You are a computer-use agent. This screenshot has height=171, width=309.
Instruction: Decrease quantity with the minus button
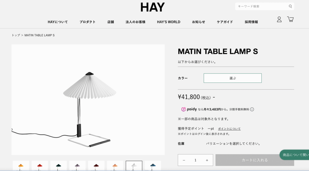[x=184, y=160]
